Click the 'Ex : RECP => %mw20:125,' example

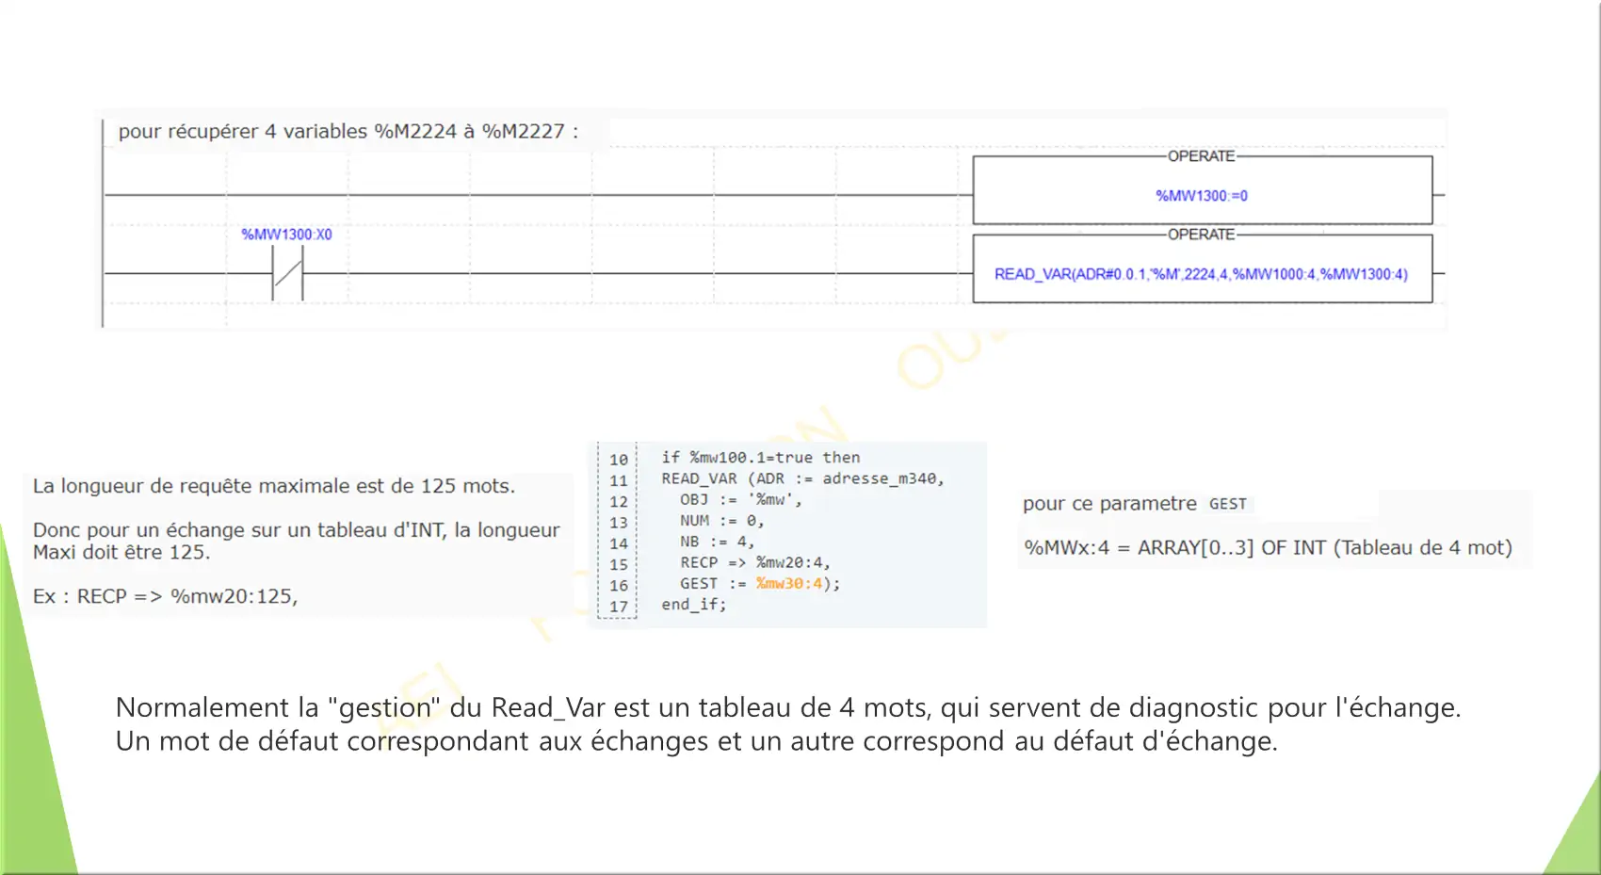[166, 596]
